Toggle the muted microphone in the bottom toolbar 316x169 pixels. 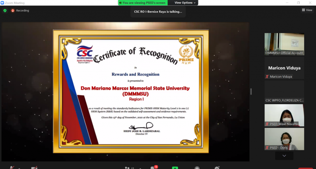click(12, 167)
